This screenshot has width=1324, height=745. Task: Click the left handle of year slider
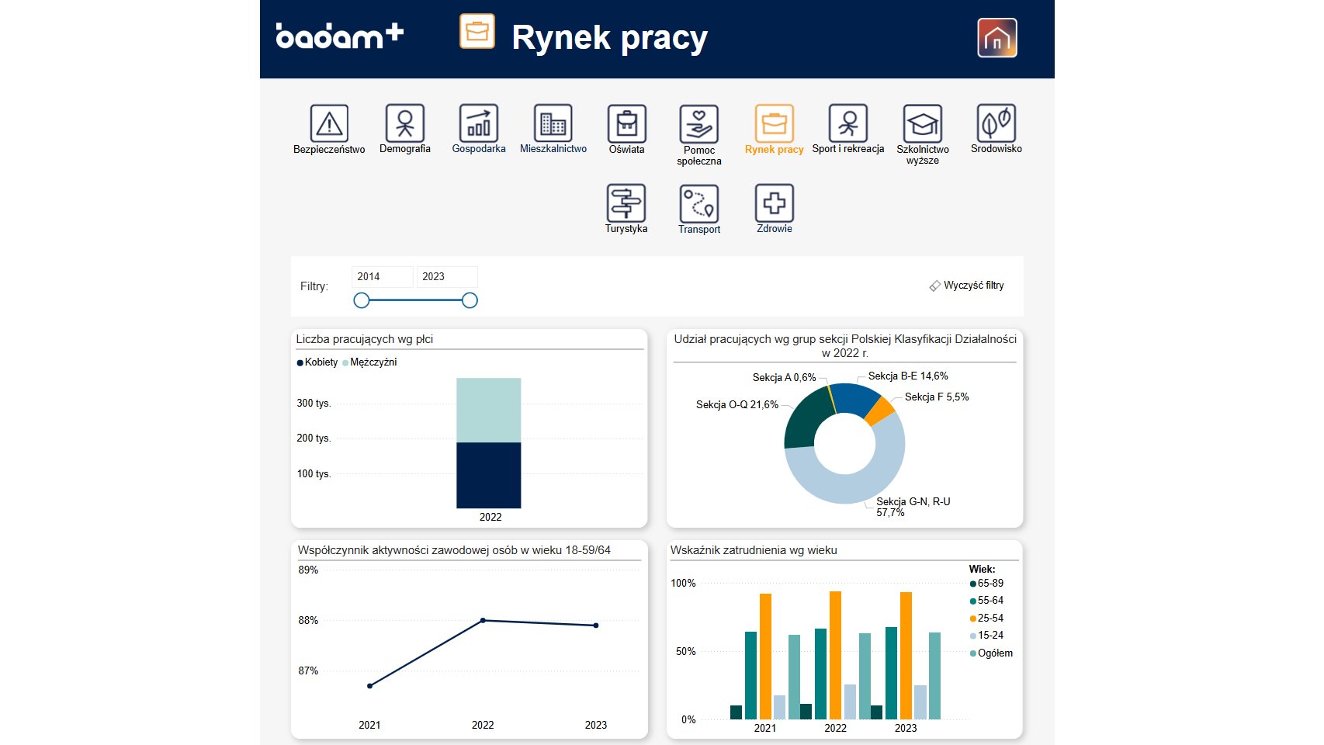point(362,300)
